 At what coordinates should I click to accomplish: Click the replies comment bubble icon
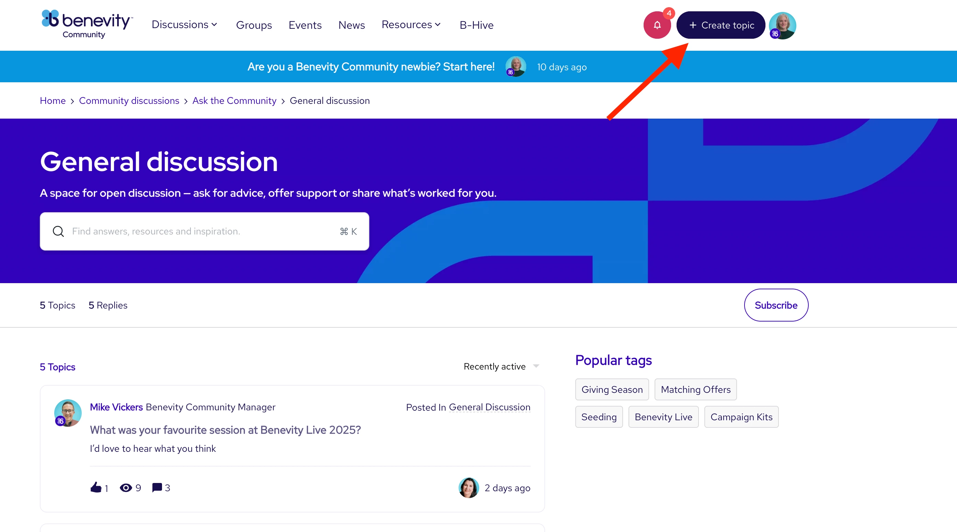pos(157,487)
